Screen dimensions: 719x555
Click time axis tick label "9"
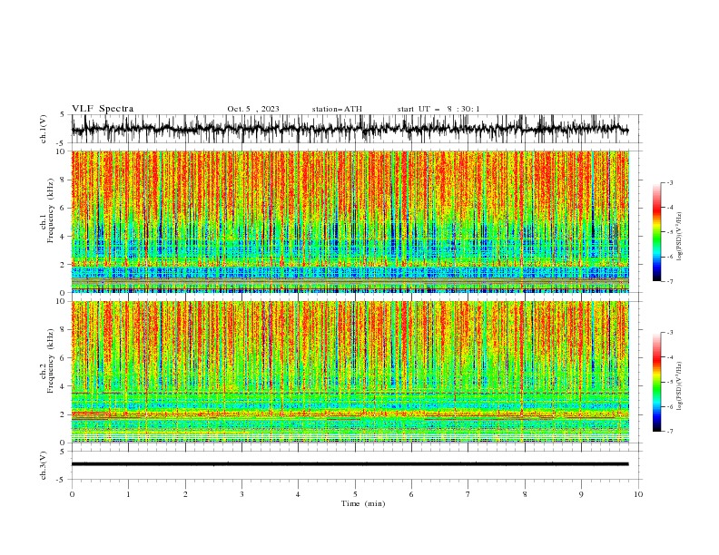point(581,494)
